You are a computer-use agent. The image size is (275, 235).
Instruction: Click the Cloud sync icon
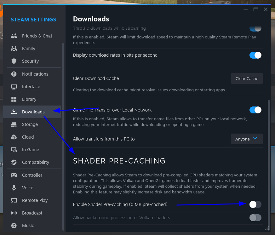[x=14, y=137]
